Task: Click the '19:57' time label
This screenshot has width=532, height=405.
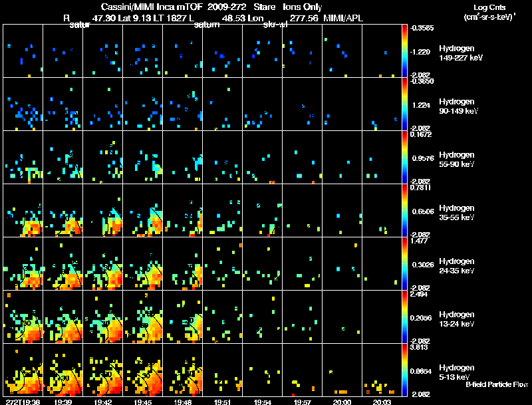Action: pyautogui.click(x=303, y=402)
